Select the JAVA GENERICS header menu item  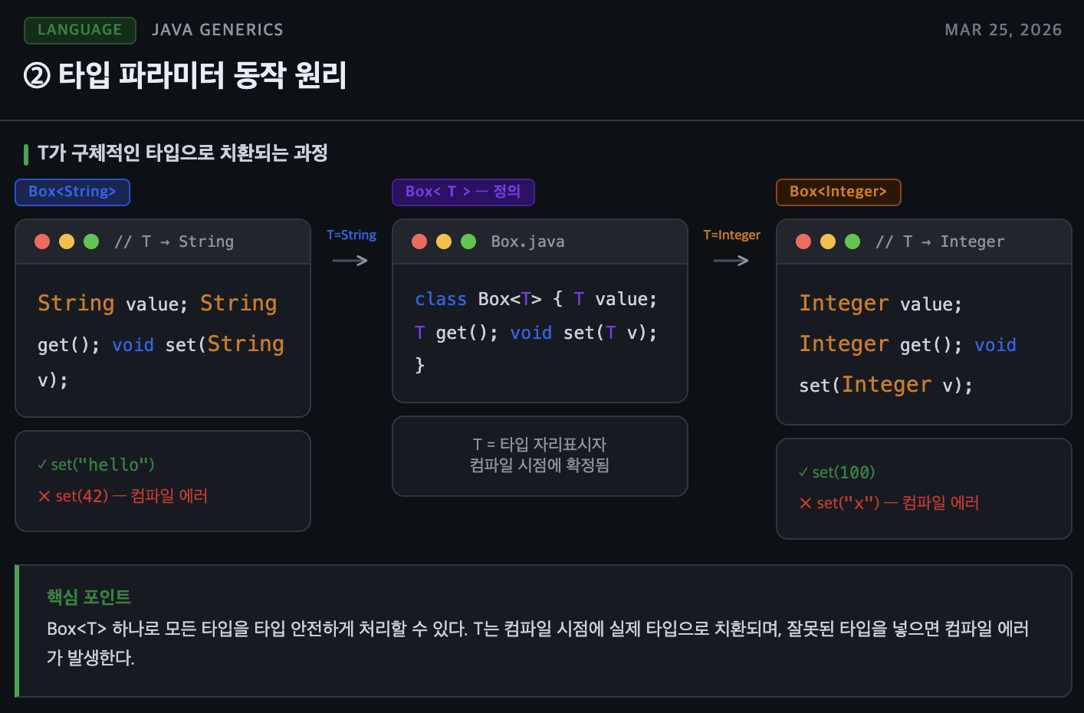(217, 29)
